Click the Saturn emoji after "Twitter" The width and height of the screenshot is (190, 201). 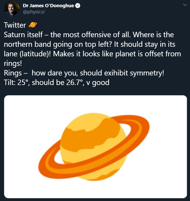(x=33, y=25)
